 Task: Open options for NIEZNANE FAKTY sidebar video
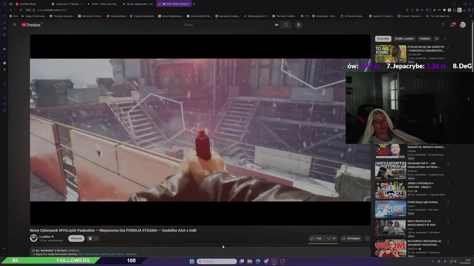(448, 164)
